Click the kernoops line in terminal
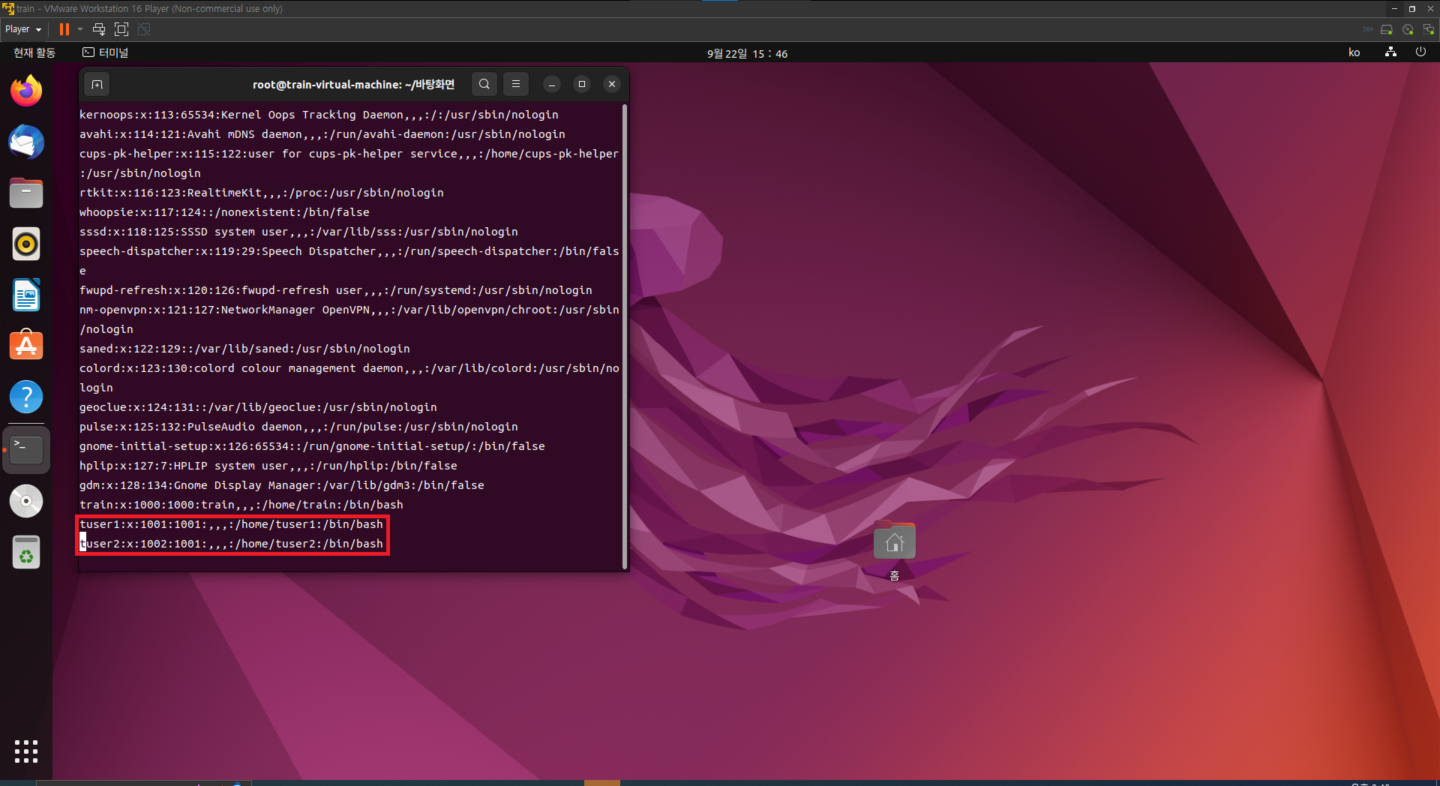This screenshot has width=1440, height=786. tap(319, 115)
